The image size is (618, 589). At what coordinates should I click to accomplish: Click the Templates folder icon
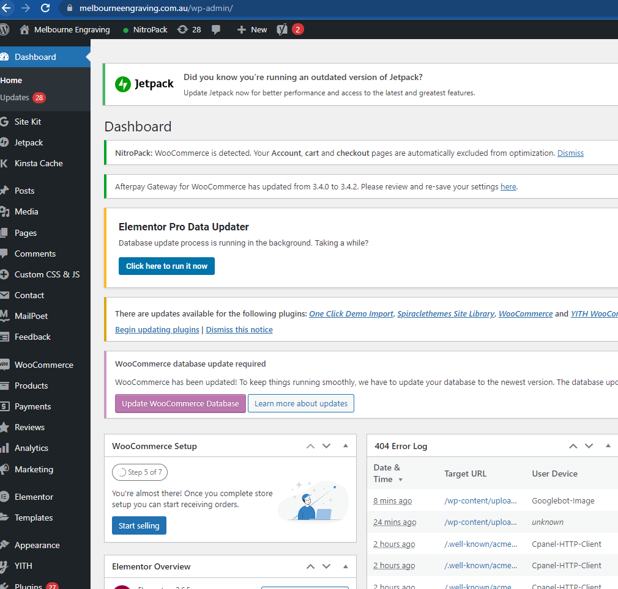tap(4, 518)
